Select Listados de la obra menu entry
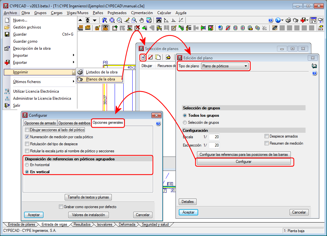 (100, 72)
